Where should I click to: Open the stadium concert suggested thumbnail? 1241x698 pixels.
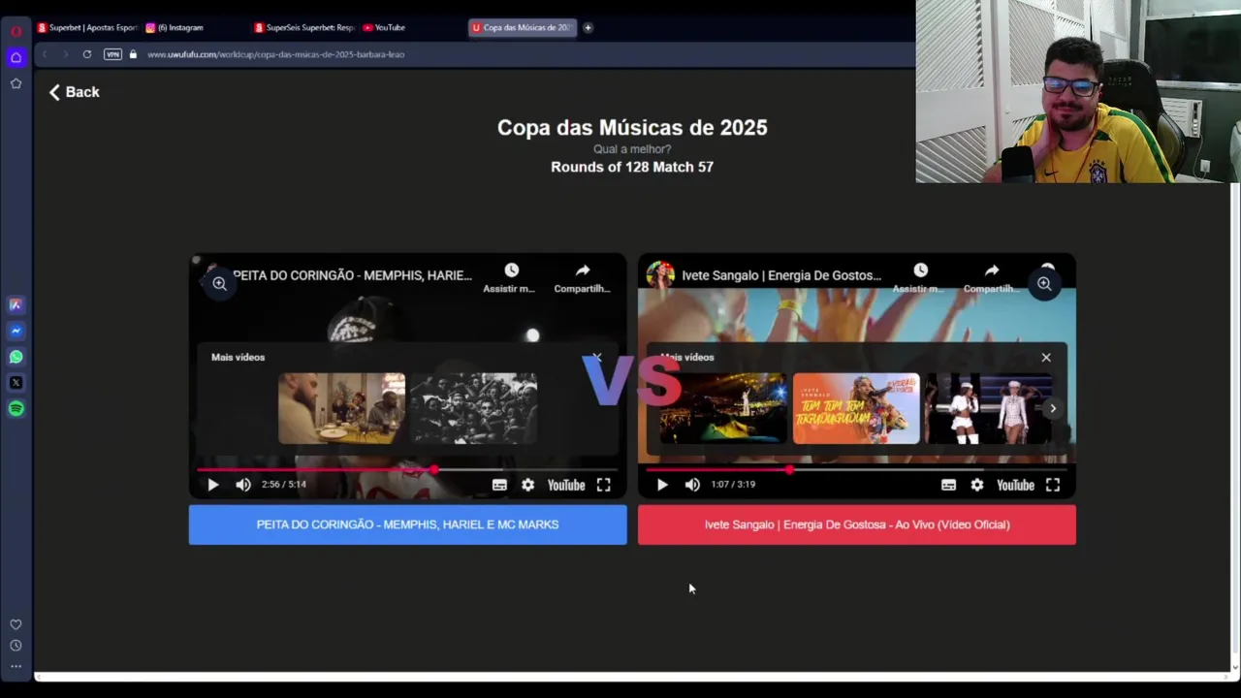click(723, 408)
